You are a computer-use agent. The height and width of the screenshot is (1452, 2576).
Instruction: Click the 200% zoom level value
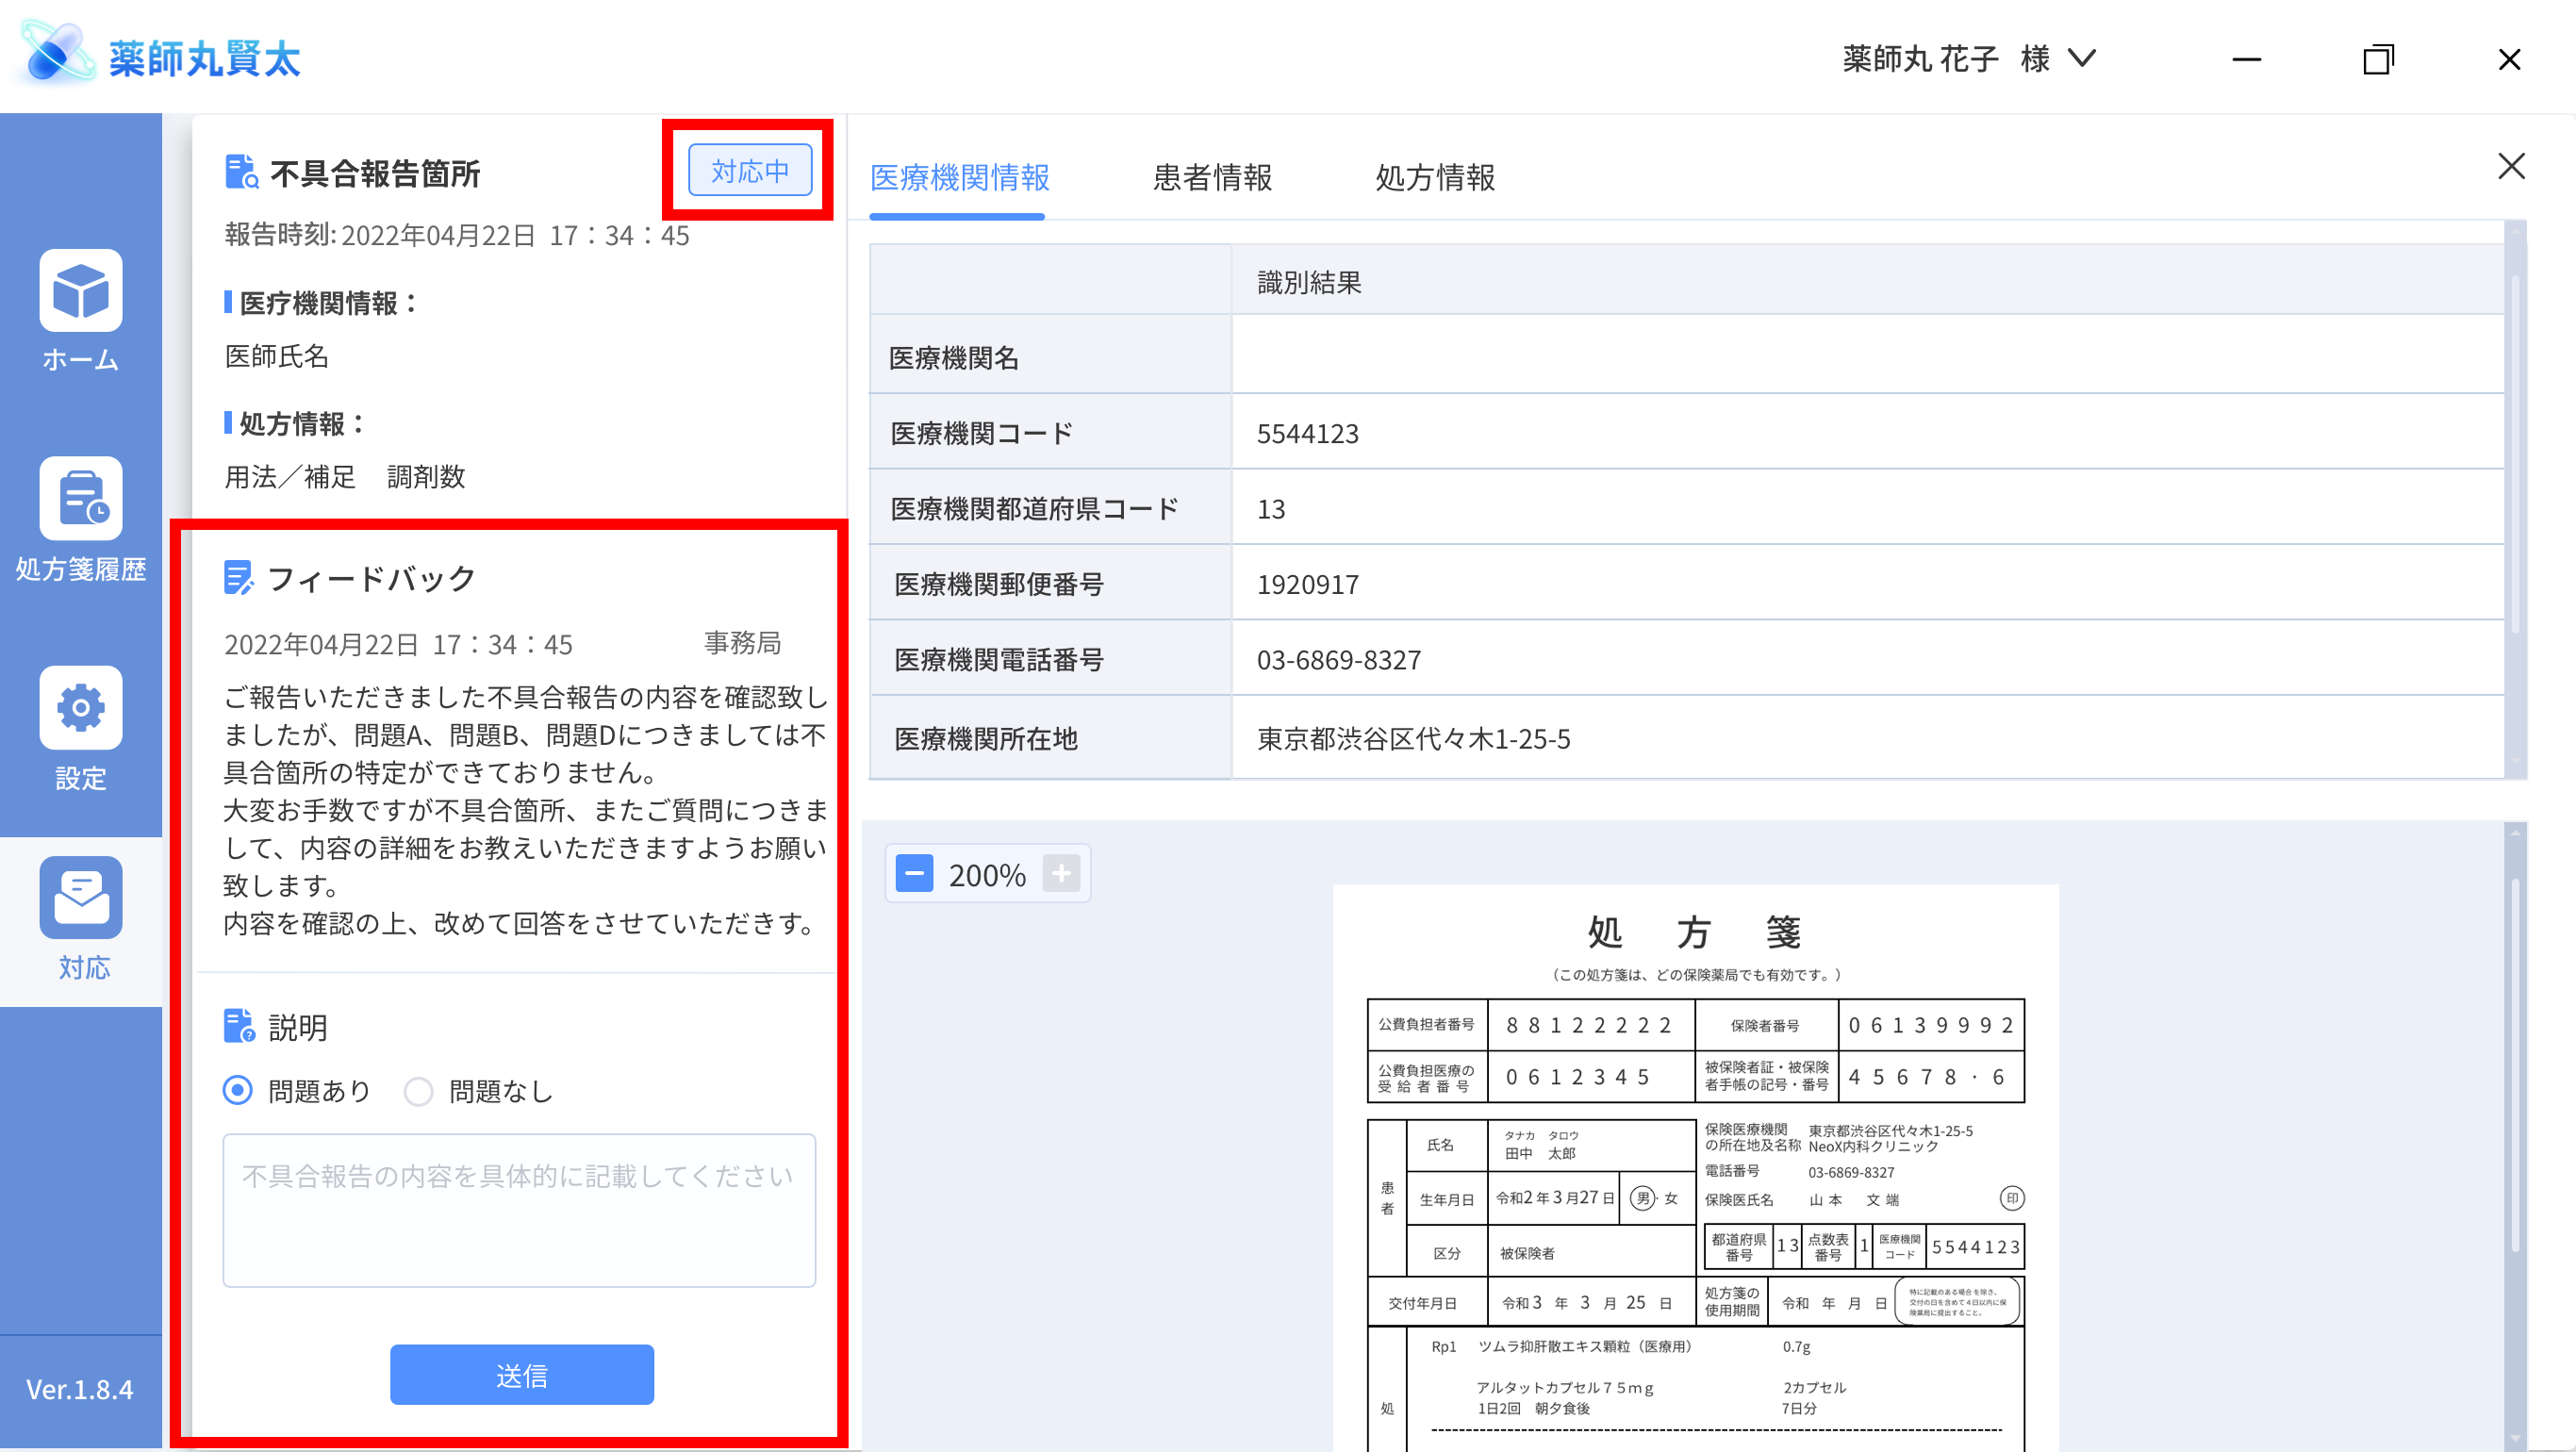point(987,875)
